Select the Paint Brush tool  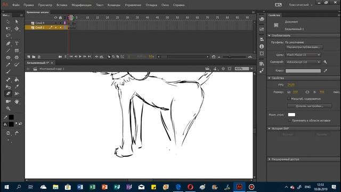pyautogui.click(x=17, y=65)
